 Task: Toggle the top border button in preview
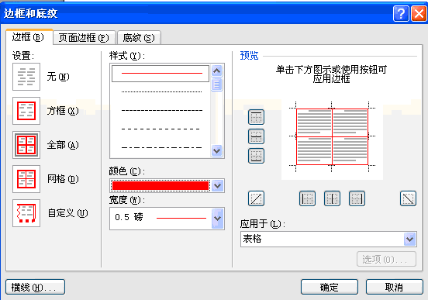256,117
